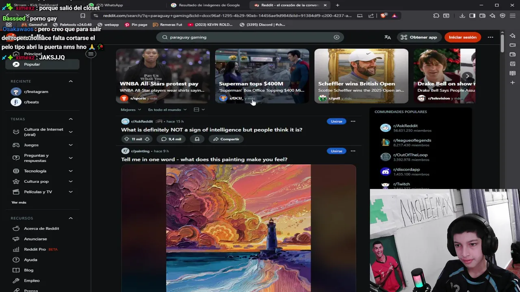Screen dimensions: 520x292
Task: Toggle the browser sidebar panel icon
Action: click(472, 15)
